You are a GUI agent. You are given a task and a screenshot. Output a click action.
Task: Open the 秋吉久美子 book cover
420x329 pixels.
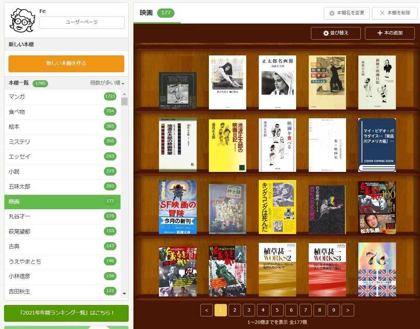tap(227, 82)
